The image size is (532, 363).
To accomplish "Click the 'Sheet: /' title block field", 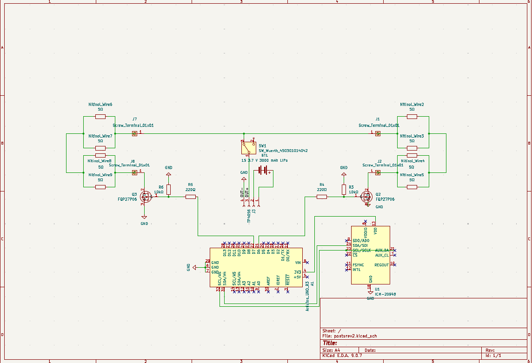I will pyautogui.click(x=332, y=331).
